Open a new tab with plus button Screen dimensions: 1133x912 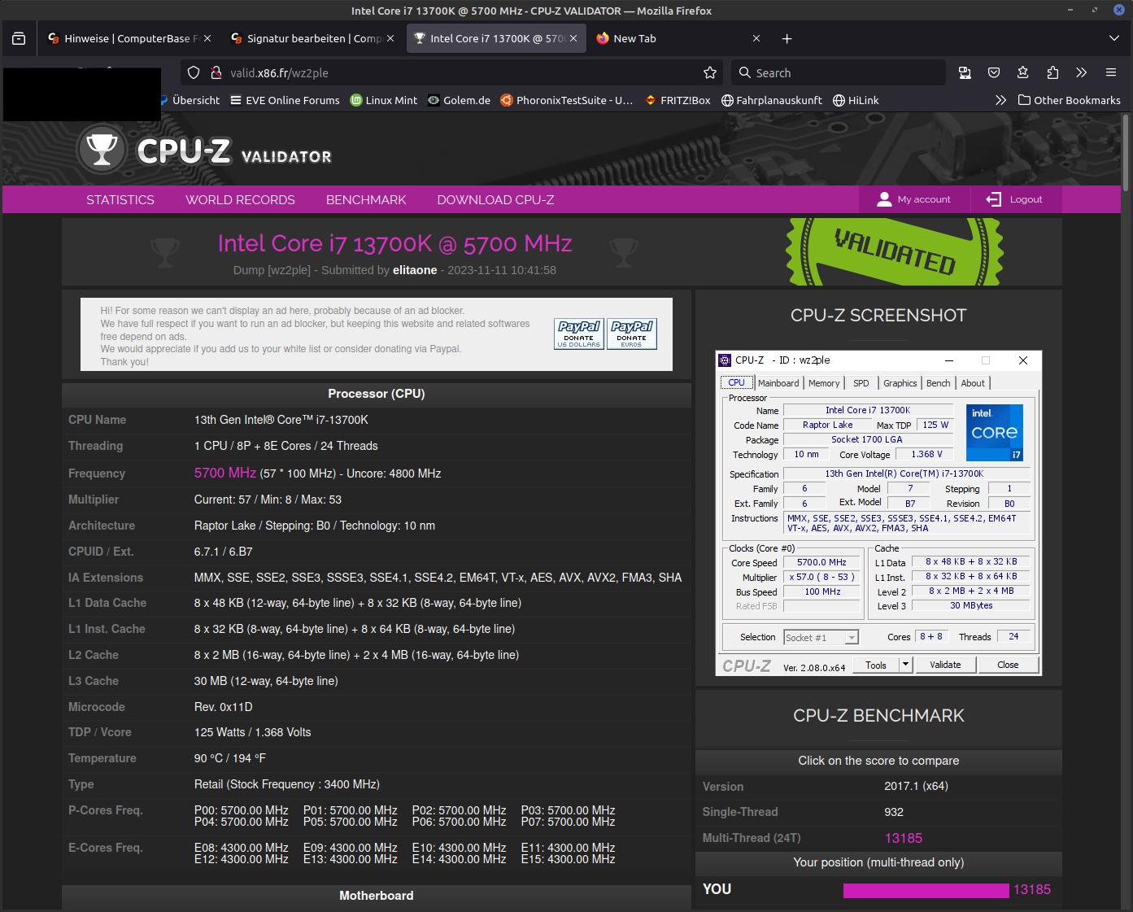click(x=787, y=38)
